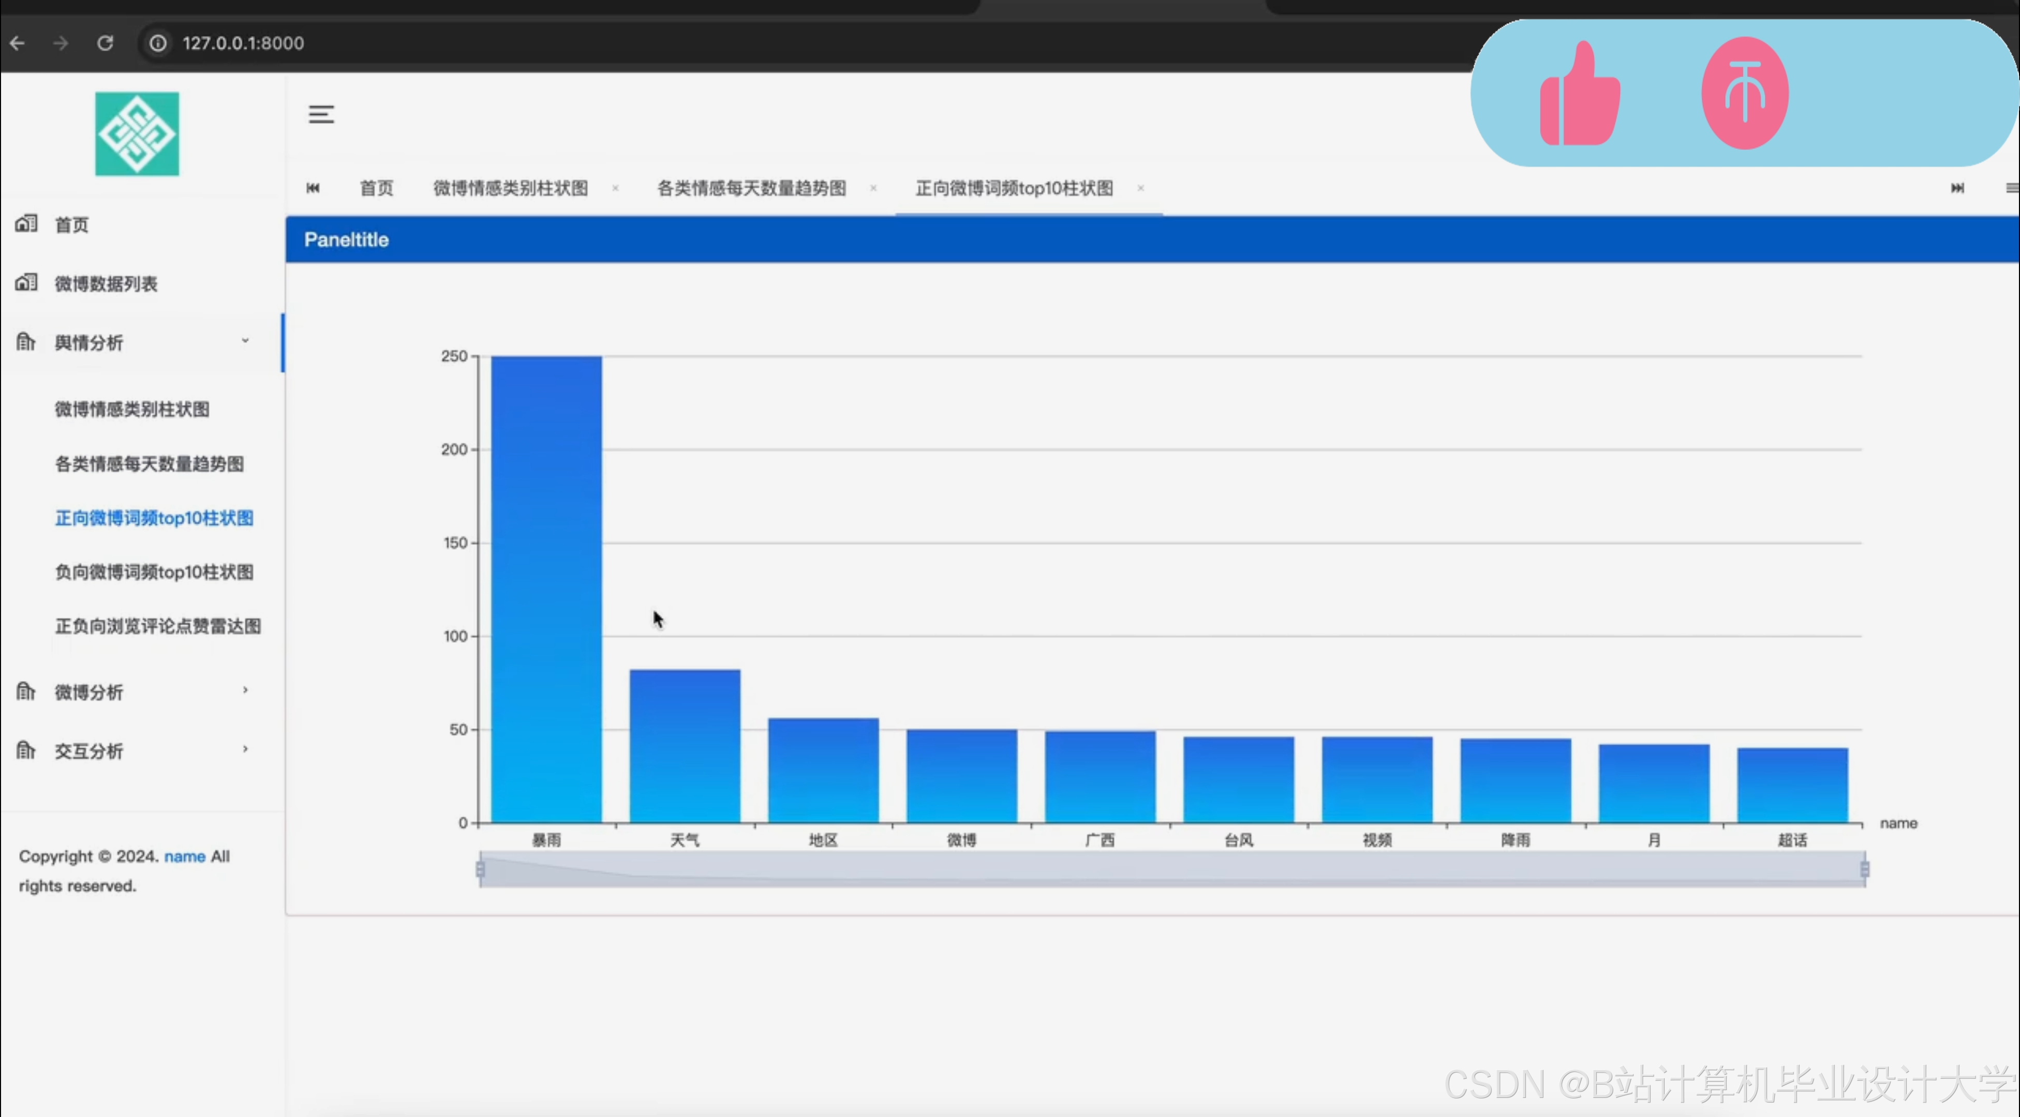This screenshot has width=2020, height=1117.
Task: Close the 正向微博词频top10柱状图 tab
Action: pyautogui.click(x=1141, y=188)
